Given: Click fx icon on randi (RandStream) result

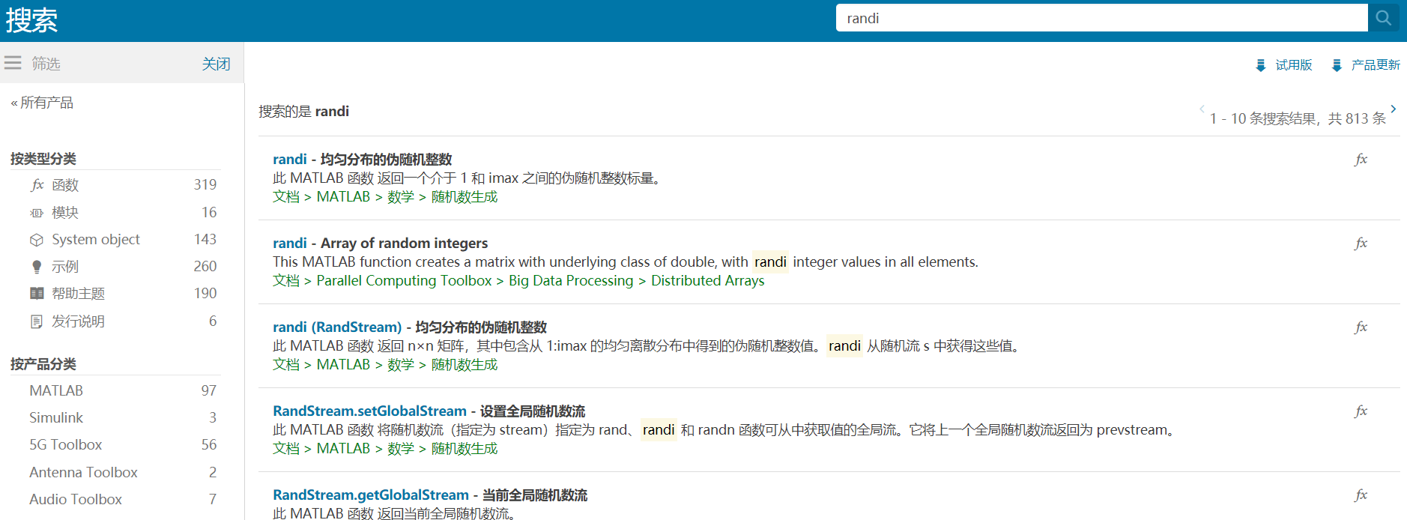Looking at the screenshot, I should click(1361, 327).
